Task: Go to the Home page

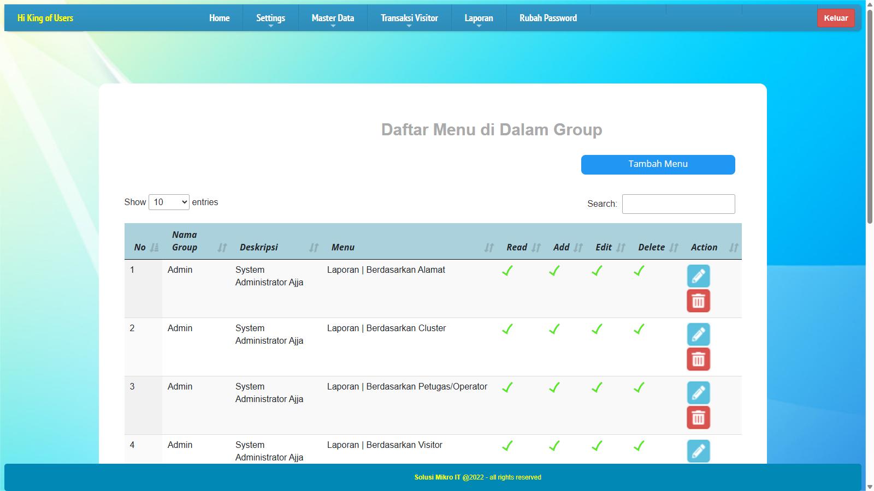Action: click(219, 18)
